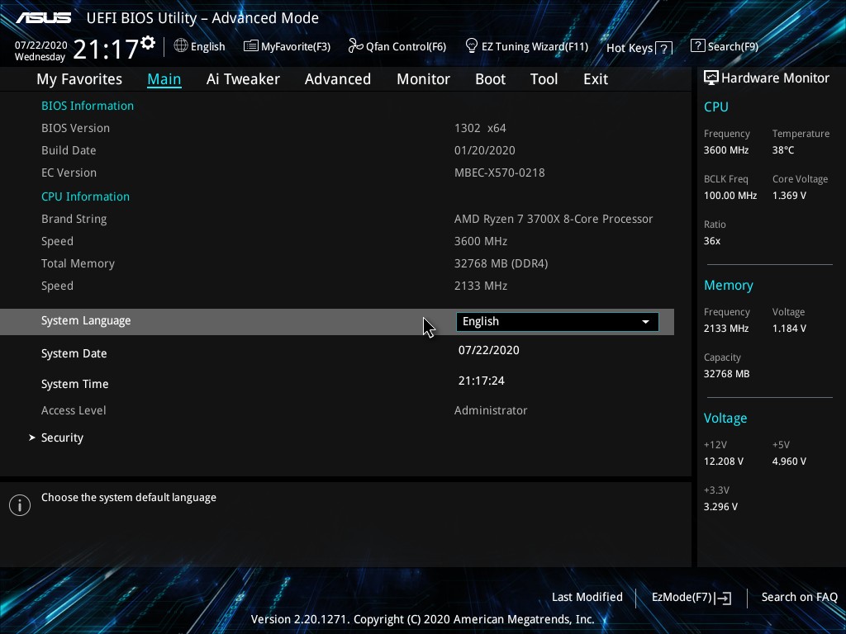Open the Advanced tab
This screenshot has width=846, height=634.
337,79
